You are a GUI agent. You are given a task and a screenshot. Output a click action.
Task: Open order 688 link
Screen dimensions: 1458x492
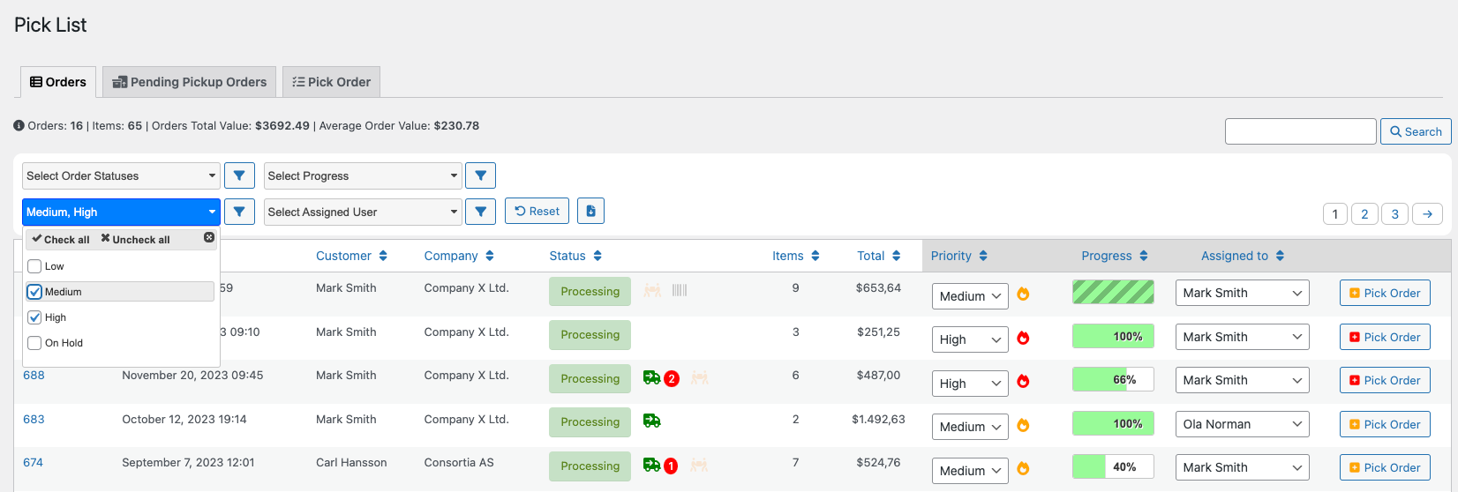[x=34, y=375]
